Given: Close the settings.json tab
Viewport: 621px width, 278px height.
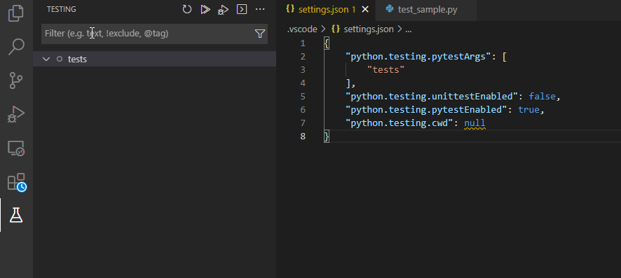Looking at the screenshot, I should (x=365, y=10).
